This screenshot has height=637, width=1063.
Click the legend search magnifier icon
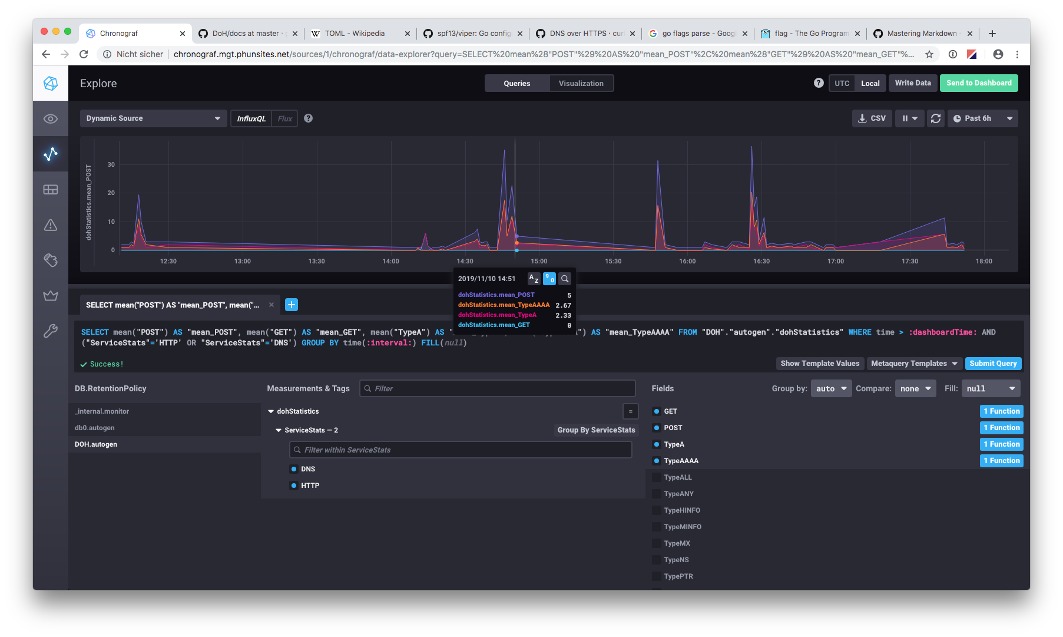click(565, 279)
